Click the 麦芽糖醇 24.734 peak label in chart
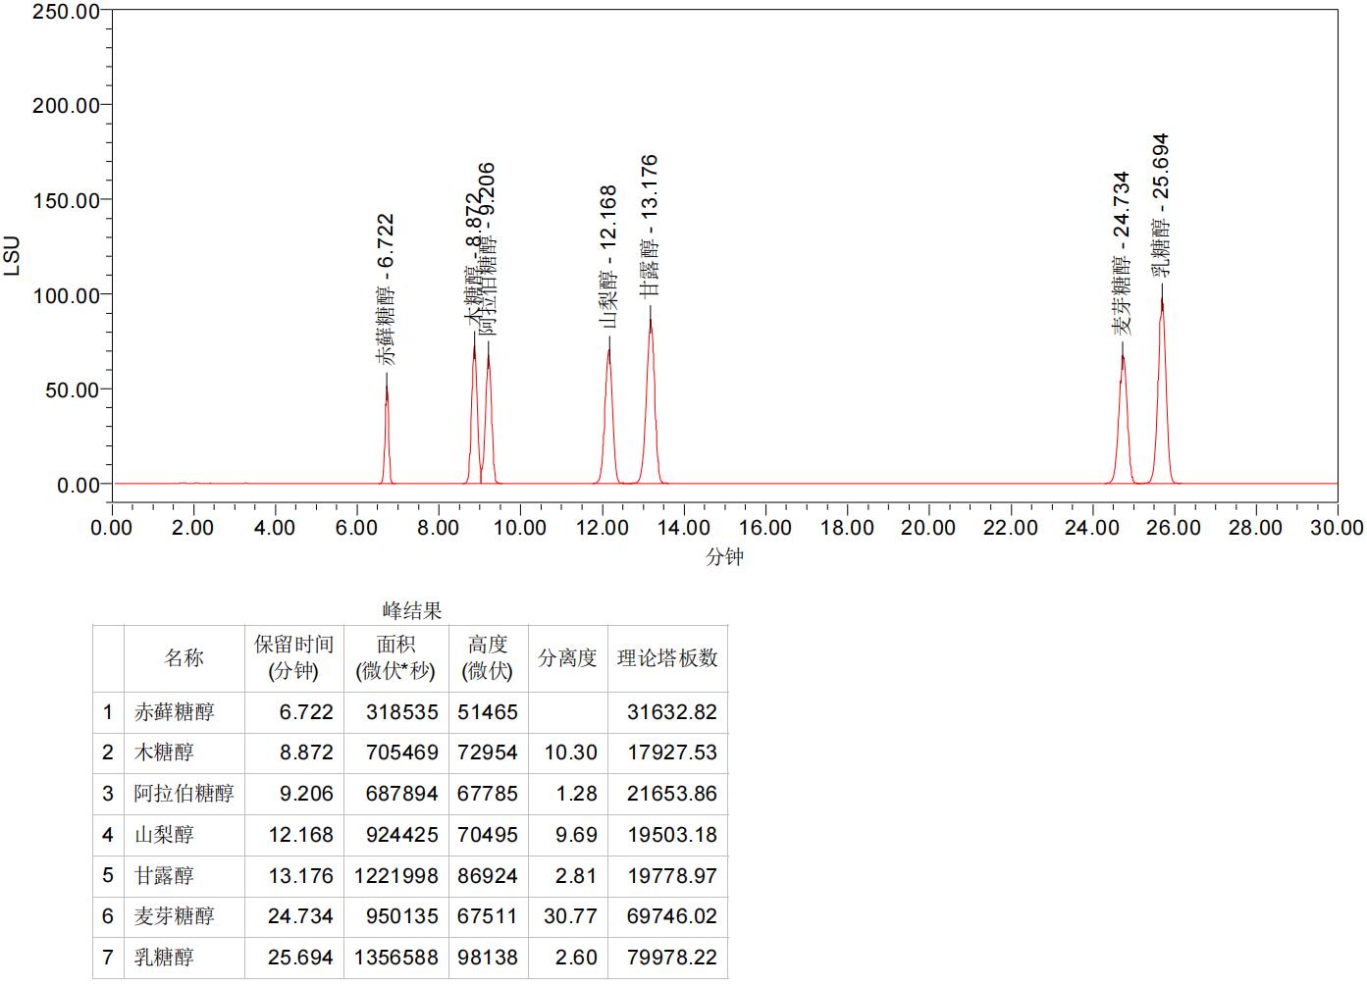The width and height of the screenshot is (1367, 986). coord(1122,253)
